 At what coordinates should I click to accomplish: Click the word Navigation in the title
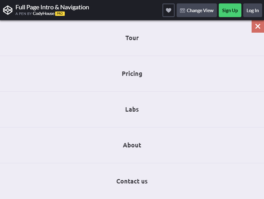click(75, 7)
